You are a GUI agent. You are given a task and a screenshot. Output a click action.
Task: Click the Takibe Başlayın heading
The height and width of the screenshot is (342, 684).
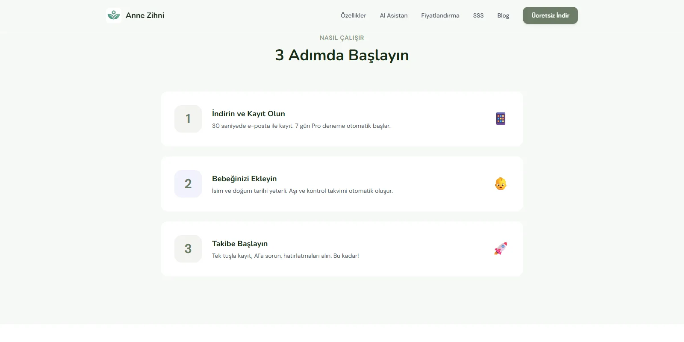coord(240,244)
